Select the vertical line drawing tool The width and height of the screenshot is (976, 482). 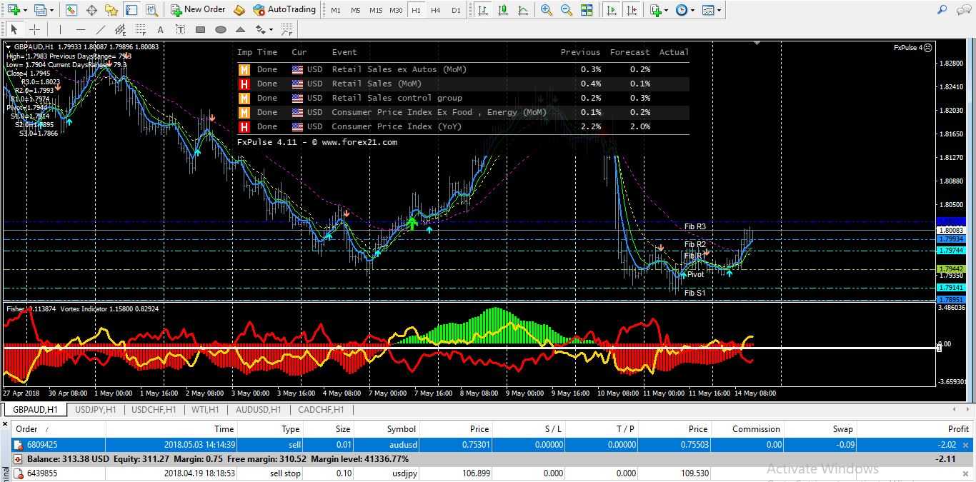tap(61, 29)
